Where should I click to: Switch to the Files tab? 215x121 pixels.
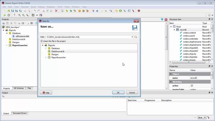(x=29, y=88)
